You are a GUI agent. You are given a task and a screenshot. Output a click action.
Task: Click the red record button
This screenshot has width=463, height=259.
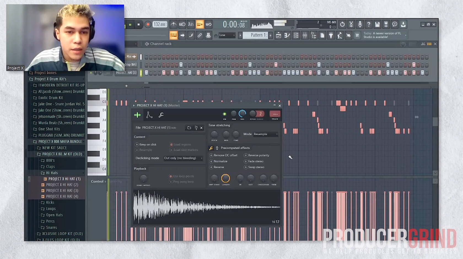coord(148,25)
